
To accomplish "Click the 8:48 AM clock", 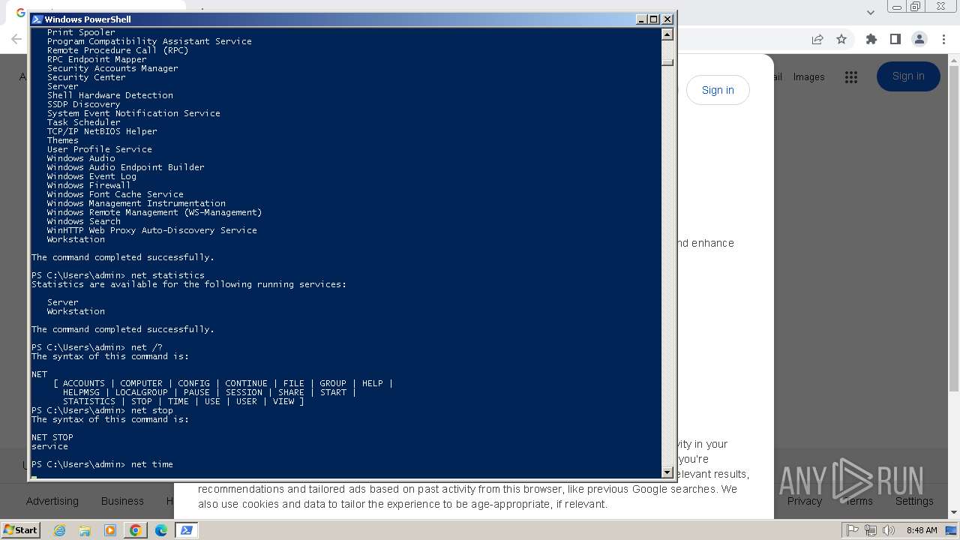I will (x=921, y=530).
